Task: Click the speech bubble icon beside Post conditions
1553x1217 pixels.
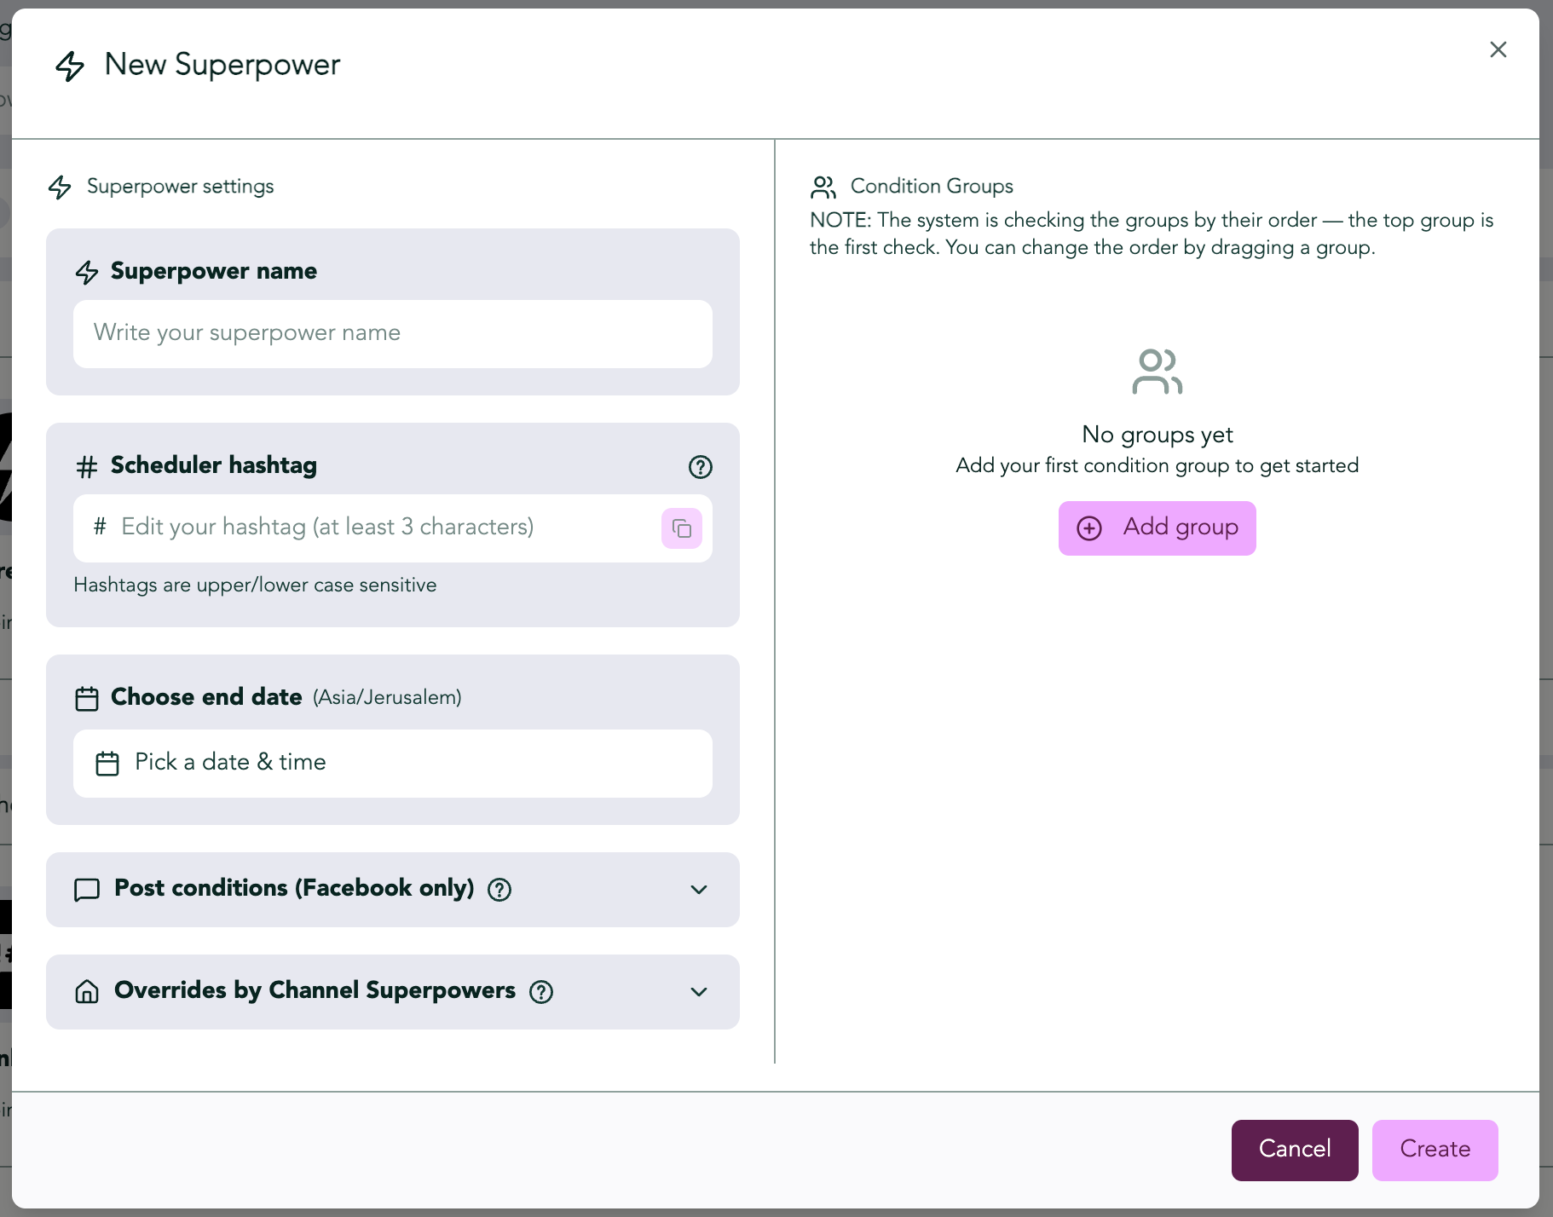Action: pyautogui.click(x=87, y=890)
